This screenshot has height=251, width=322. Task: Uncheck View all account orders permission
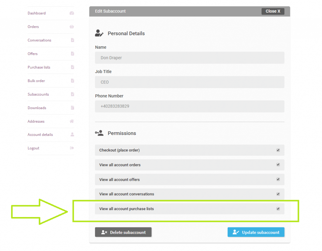pos(278,165)
